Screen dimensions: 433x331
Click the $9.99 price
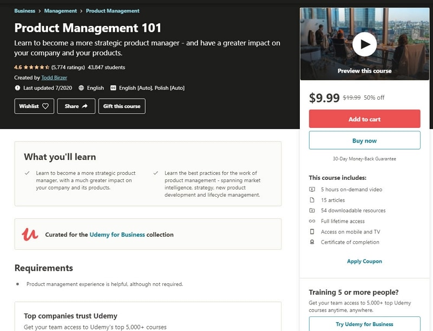(x=324, y=98)
